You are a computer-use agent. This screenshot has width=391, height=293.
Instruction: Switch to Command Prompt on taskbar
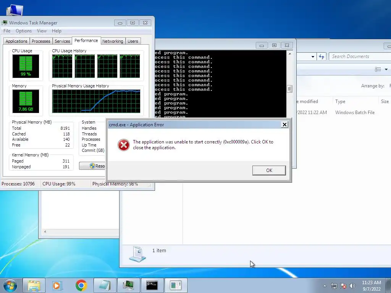pos(152,285)
